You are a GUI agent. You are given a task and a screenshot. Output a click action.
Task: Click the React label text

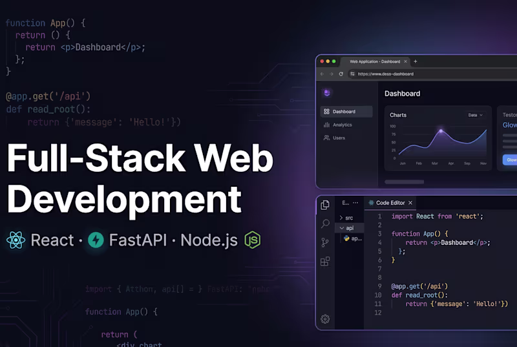click(x=52, y=240)
